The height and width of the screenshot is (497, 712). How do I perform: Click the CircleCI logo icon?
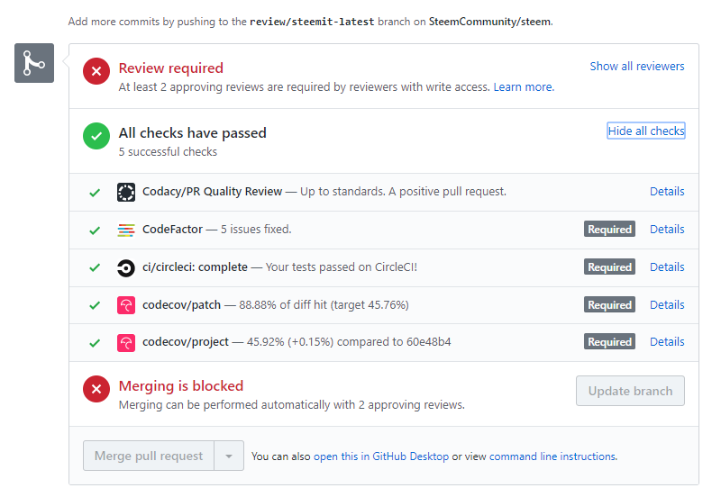point(126,267)
